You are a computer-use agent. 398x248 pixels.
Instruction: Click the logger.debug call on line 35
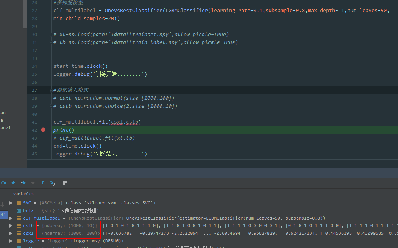[100, 74]
